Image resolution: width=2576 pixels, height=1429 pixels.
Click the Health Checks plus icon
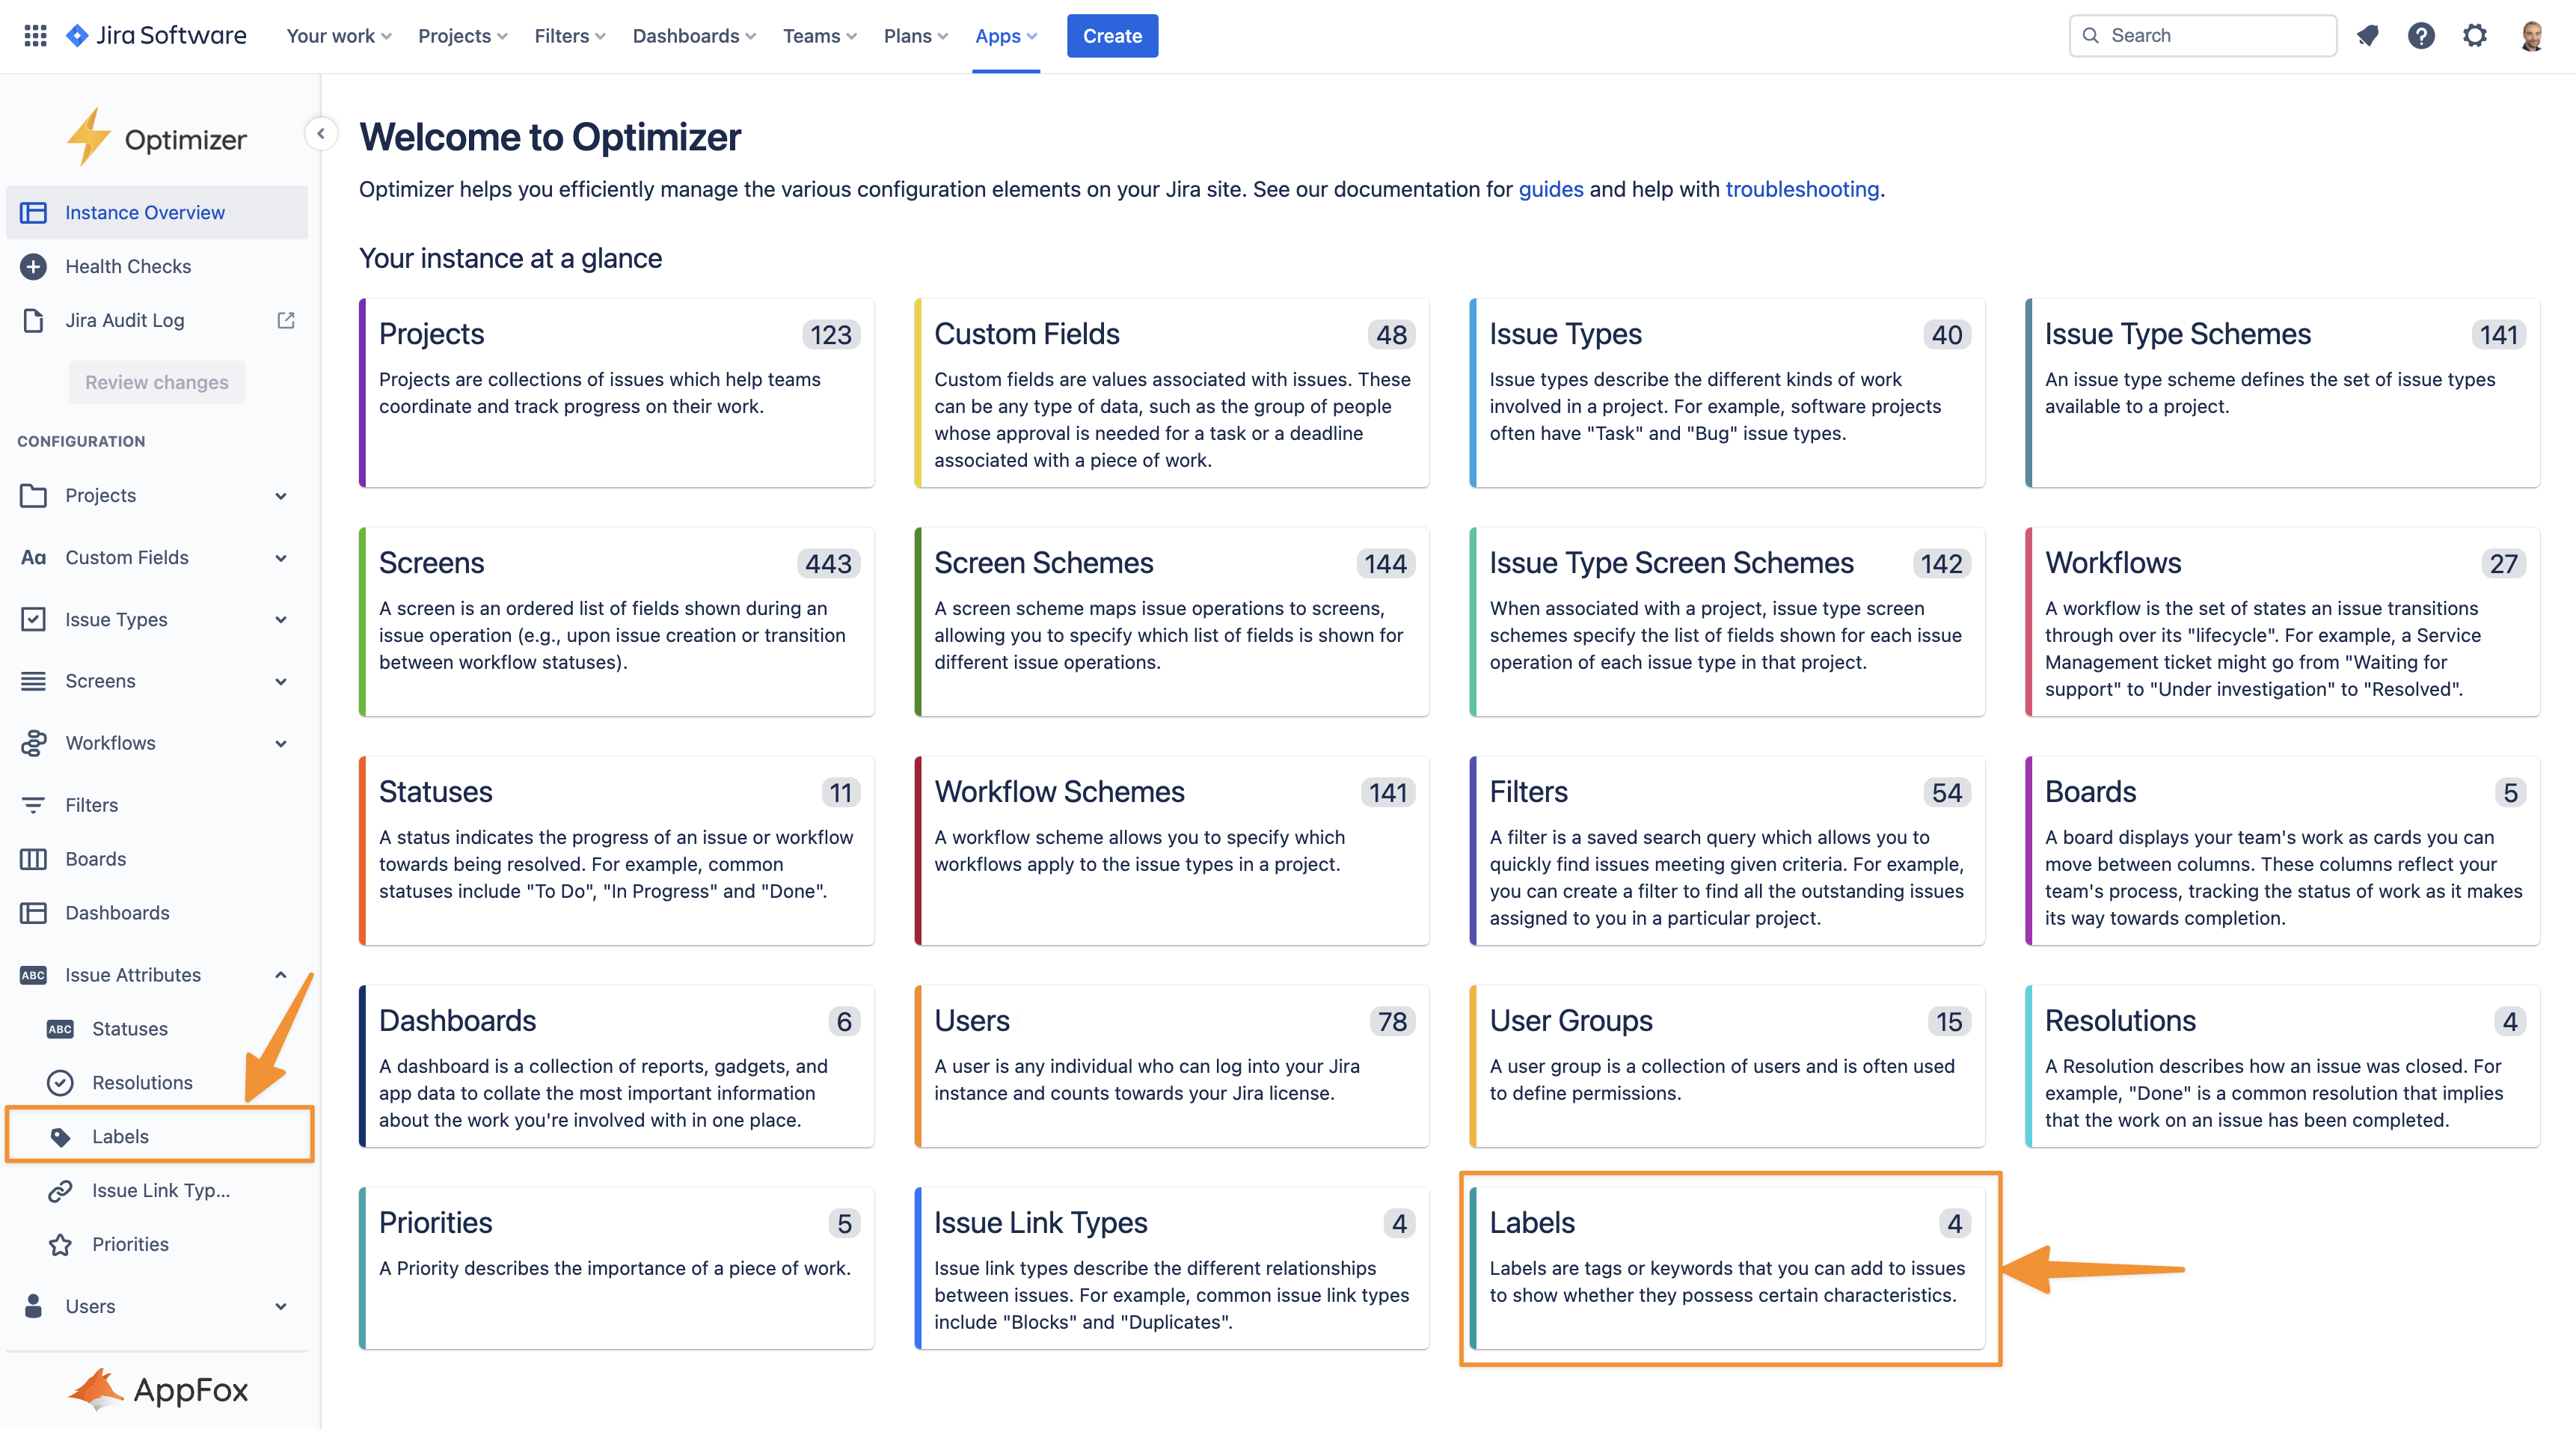tap(33, 266)
